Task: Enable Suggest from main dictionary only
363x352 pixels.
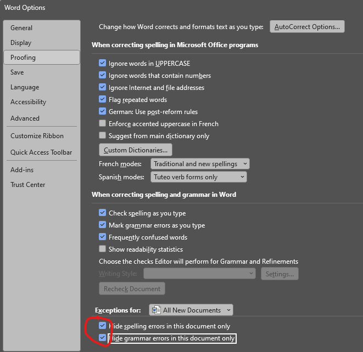Action: 102,135
